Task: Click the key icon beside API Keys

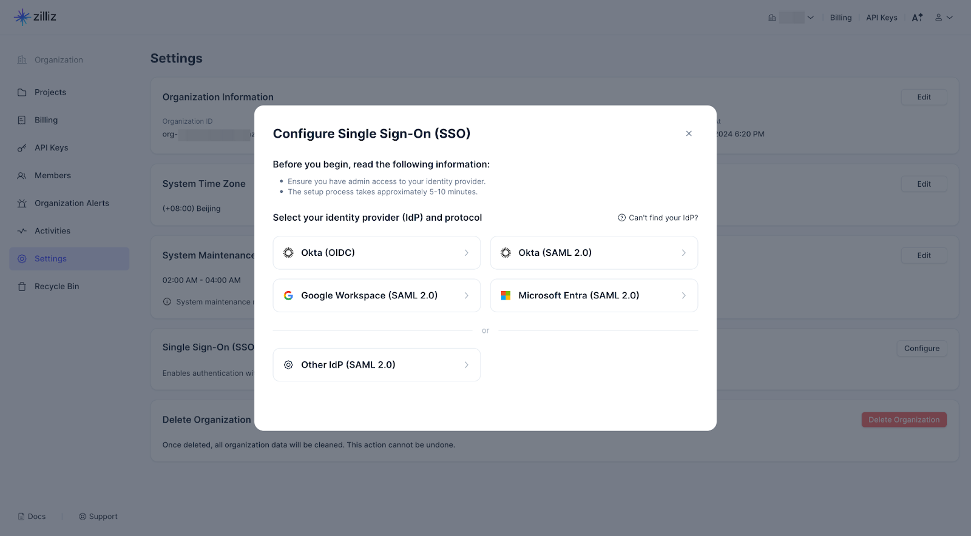Action: coord(22,148)
